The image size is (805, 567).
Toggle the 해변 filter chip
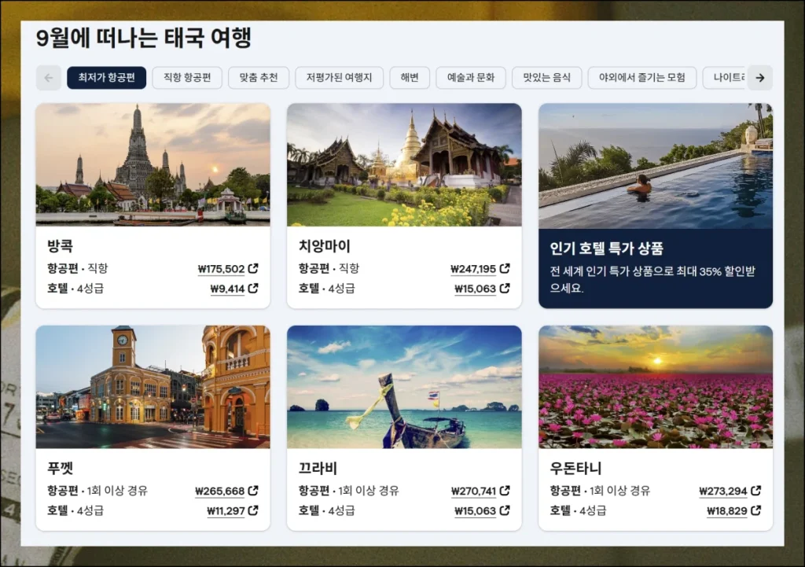(x=410, y=78)
